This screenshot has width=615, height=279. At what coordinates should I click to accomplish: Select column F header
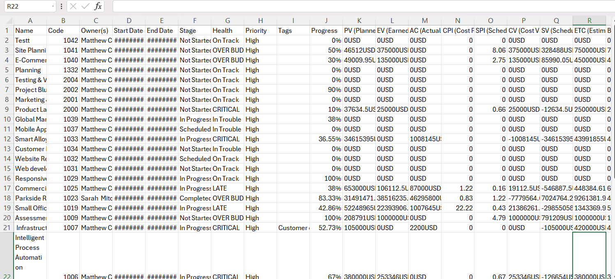(194, 21)
